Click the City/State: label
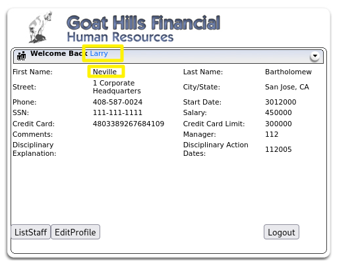The width and height of the screenshot is (358, 267). 202,87
